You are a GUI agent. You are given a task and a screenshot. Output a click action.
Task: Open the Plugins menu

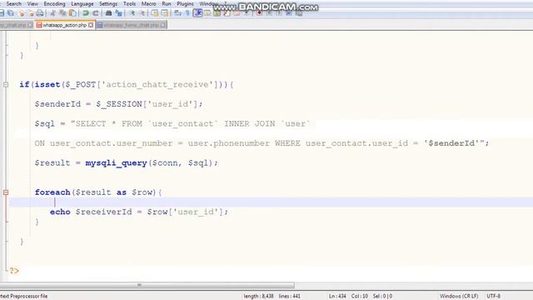tap(185, 3)
